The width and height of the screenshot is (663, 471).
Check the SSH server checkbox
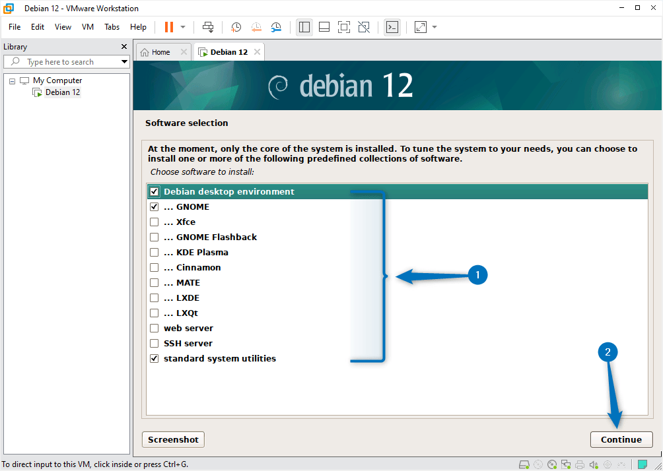[x=154, y=343]
